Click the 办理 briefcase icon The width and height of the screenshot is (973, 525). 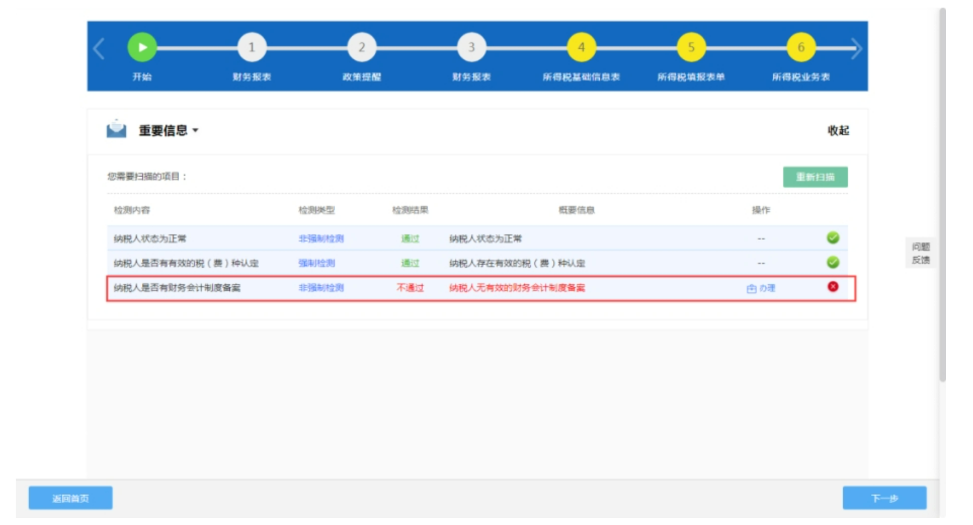pos(751,289)
